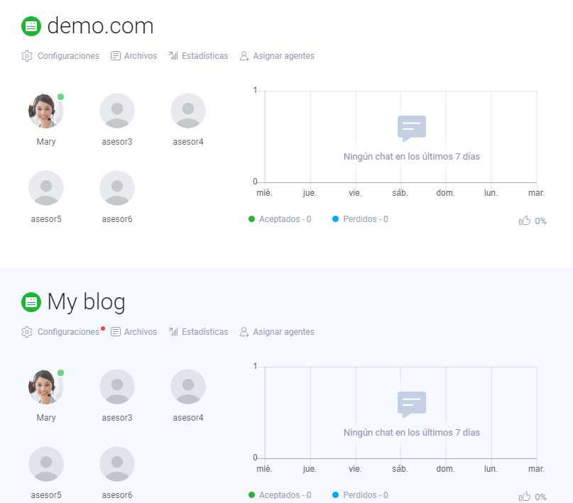Open Archivos under My blog

point(133,332)
